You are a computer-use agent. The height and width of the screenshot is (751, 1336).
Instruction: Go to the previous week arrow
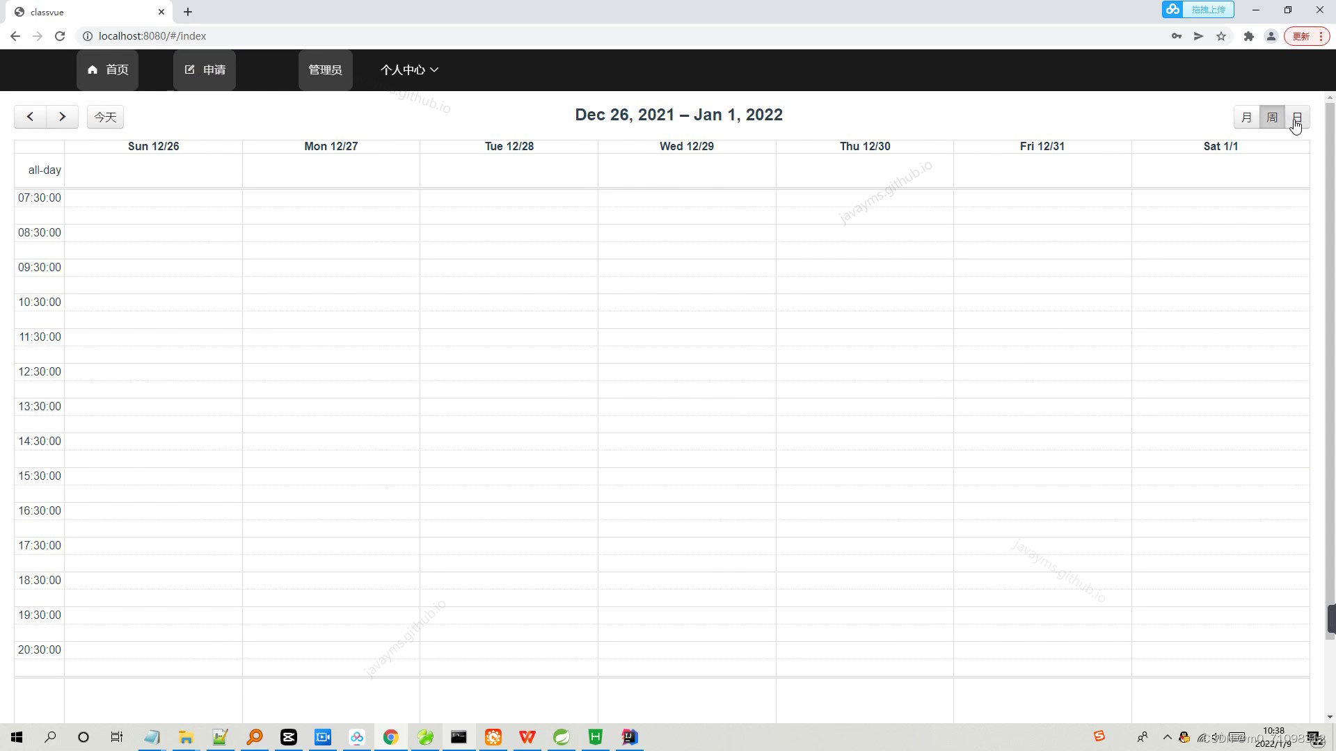click(30, 117)
